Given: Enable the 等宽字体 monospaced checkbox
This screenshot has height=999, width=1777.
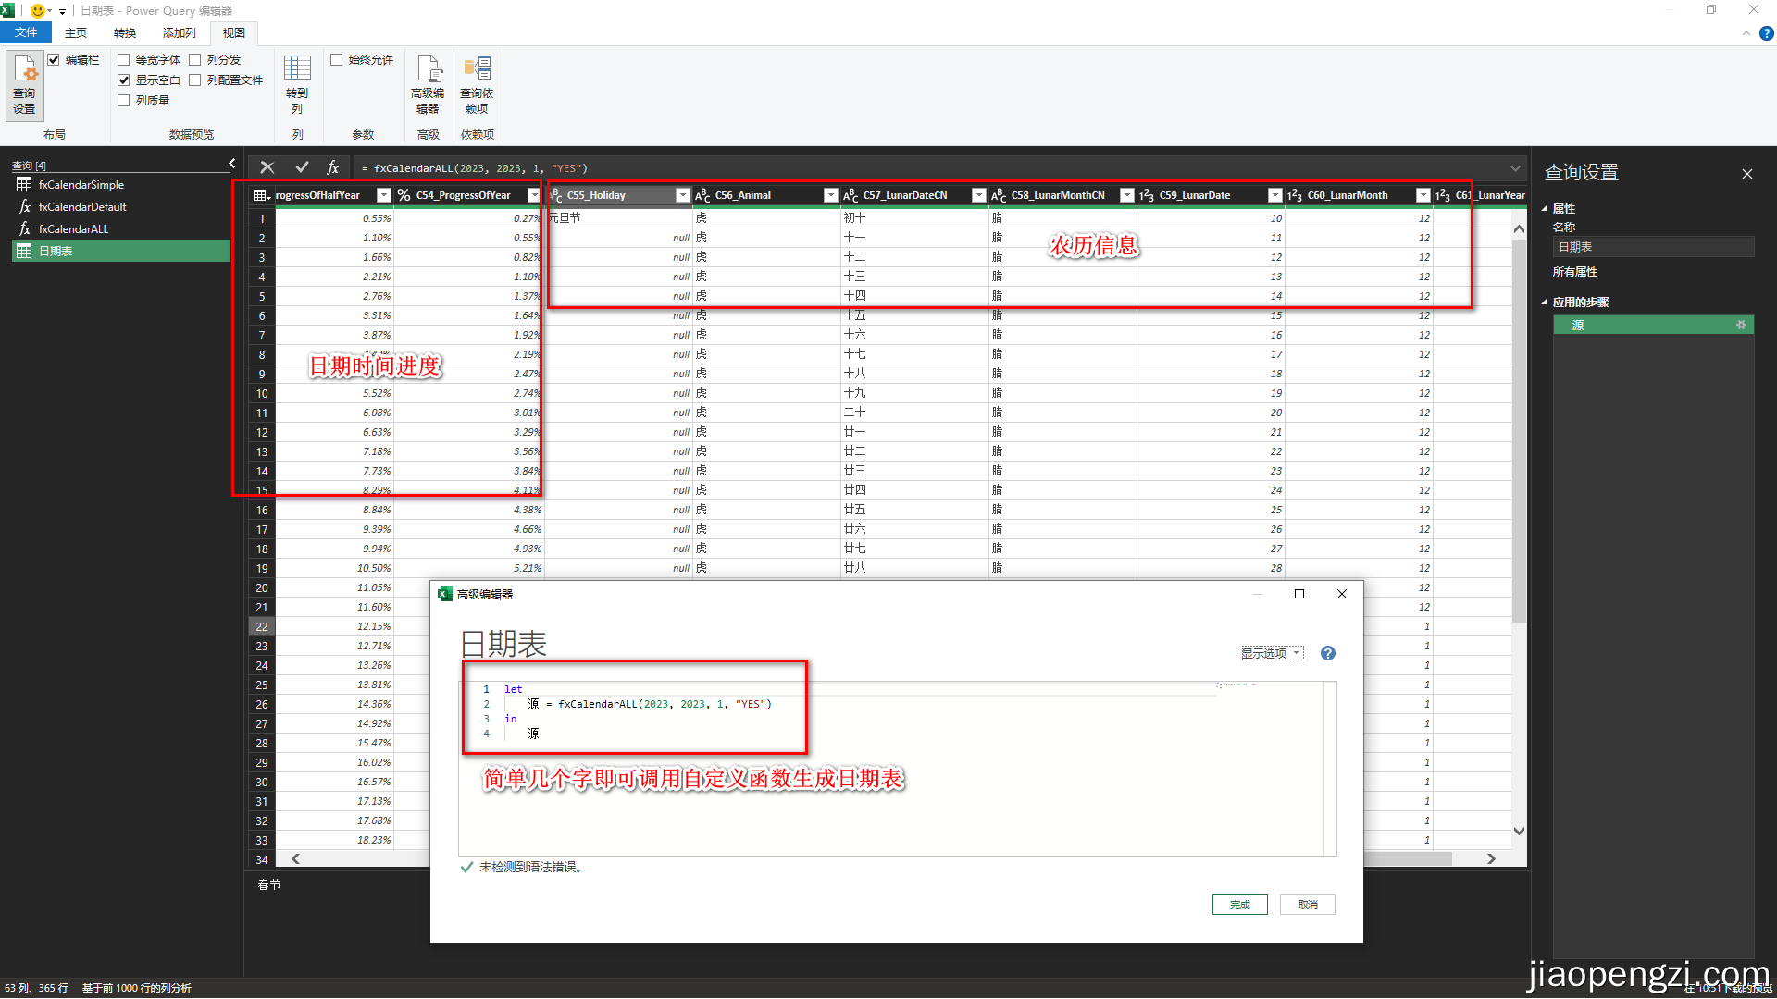Looking at the screenshot, I should point(124,60).
